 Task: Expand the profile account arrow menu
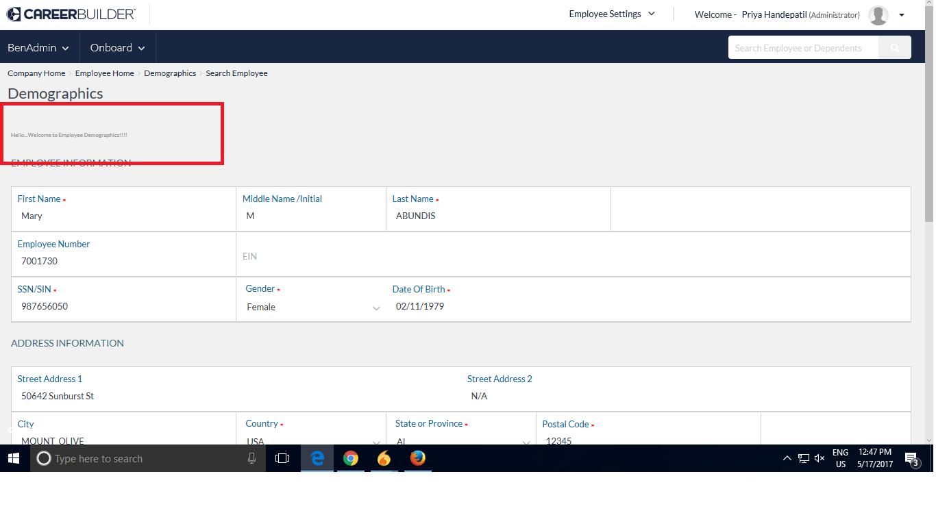(902, 15)
